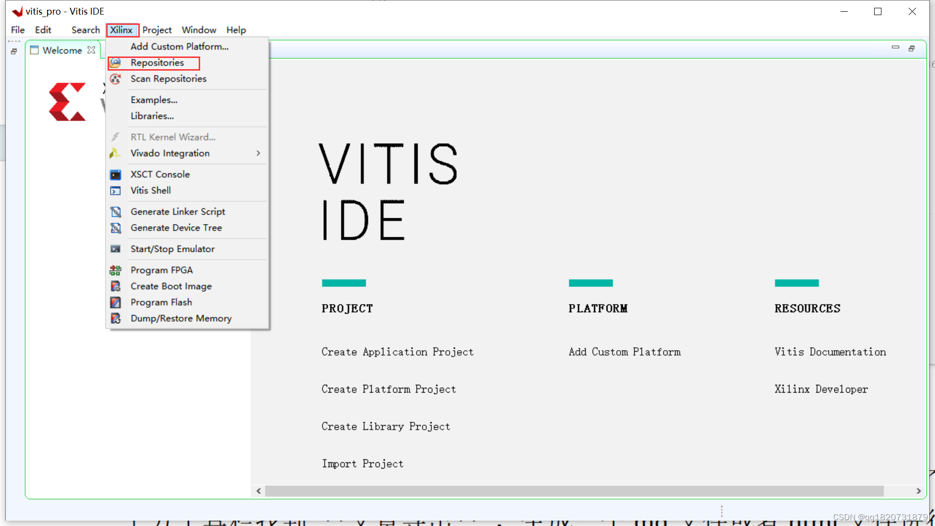935x526 pixels.
Task: Close the Welcome tab
Action: (x=91, y=50)
